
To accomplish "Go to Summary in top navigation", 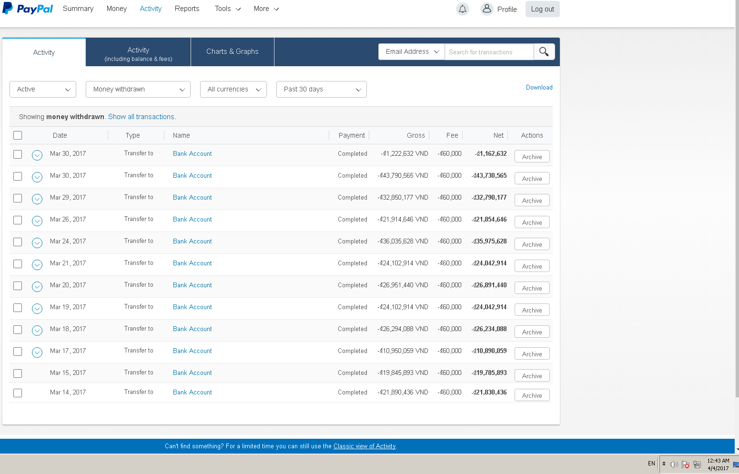I will tap(78, 9).
